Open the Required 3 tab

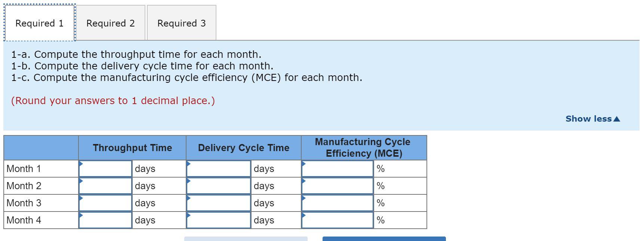[x=181, y=23]
